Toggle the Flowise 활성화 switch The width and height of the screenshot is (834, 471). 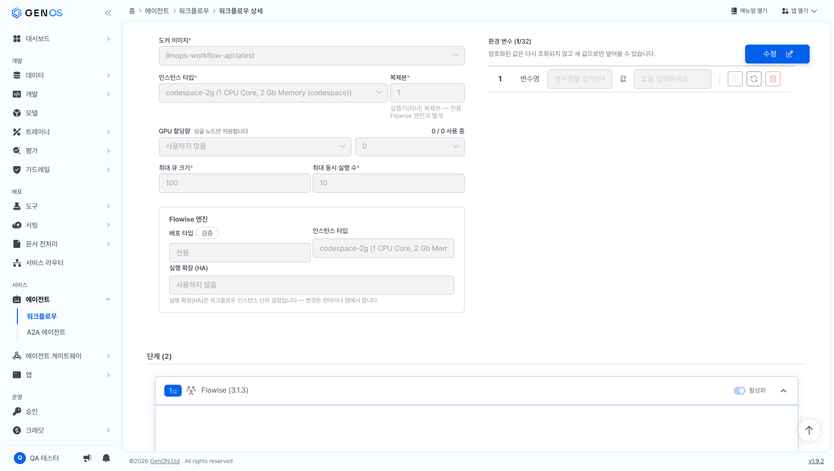[x=740, y=391]
